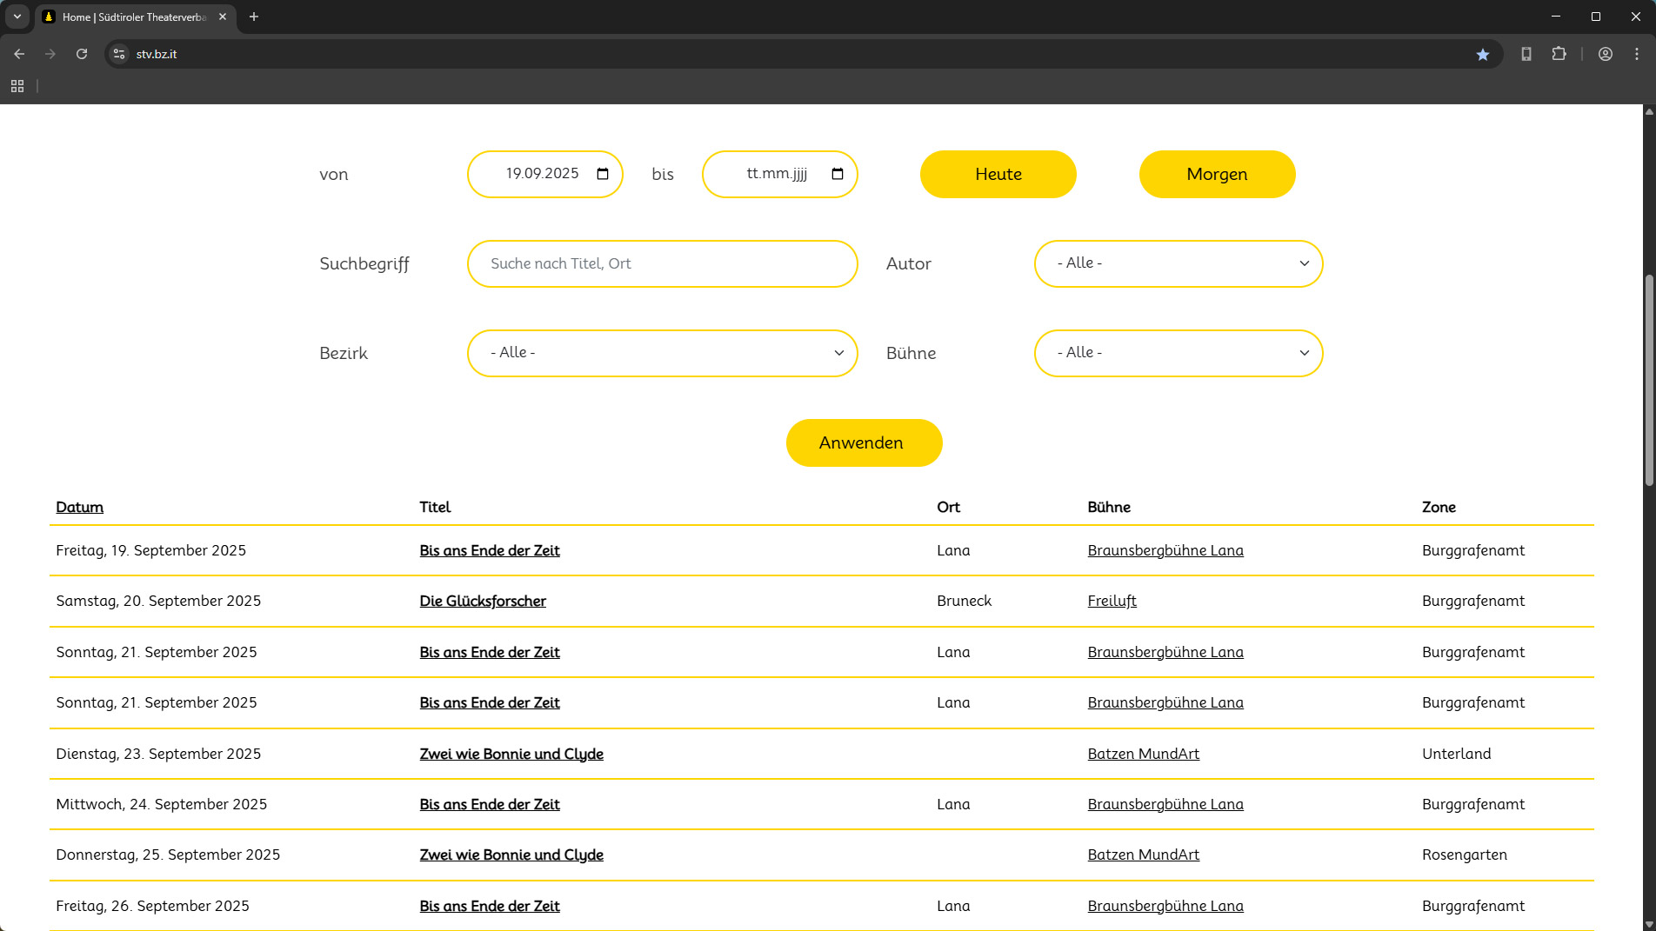Expand the Bezirk dropdown
Viewport: 1656px width, 931px height.
662,353
